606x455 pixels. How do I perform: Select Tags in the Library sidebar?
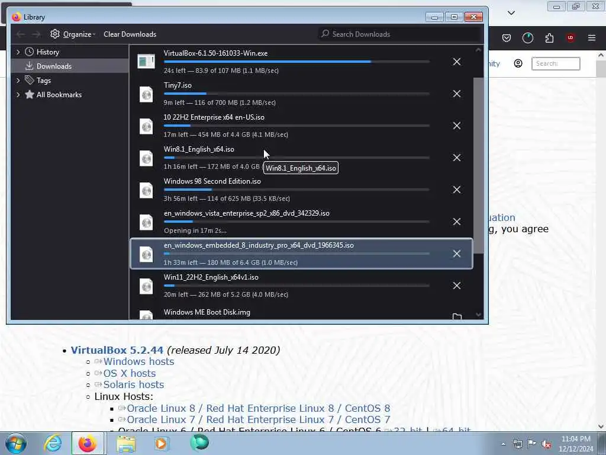pos(70,81)
